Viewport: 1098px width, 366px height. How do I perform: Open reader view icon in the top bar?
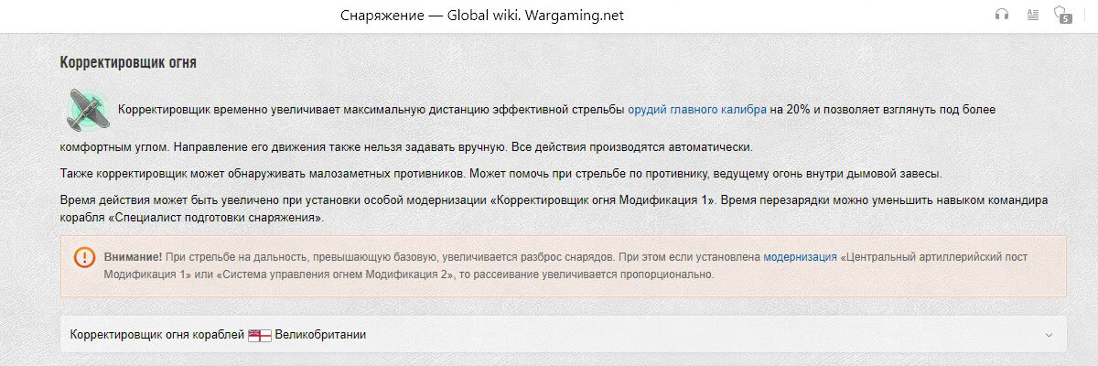point(1032,15)
